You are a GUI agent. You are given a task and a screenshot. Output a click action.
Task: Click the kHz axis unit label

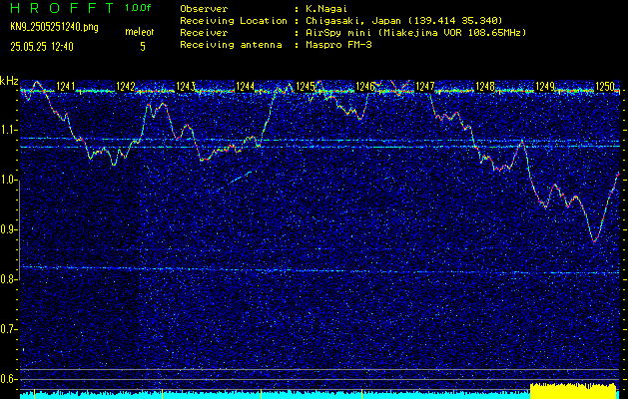click(9, 81)
